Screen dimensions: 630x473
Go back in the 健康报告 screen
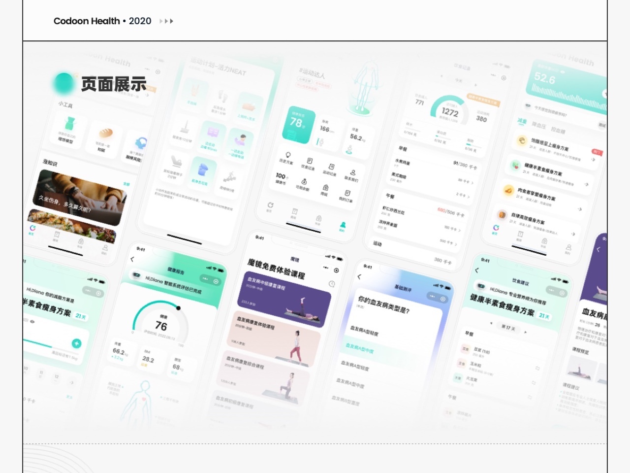click(132, 259)
